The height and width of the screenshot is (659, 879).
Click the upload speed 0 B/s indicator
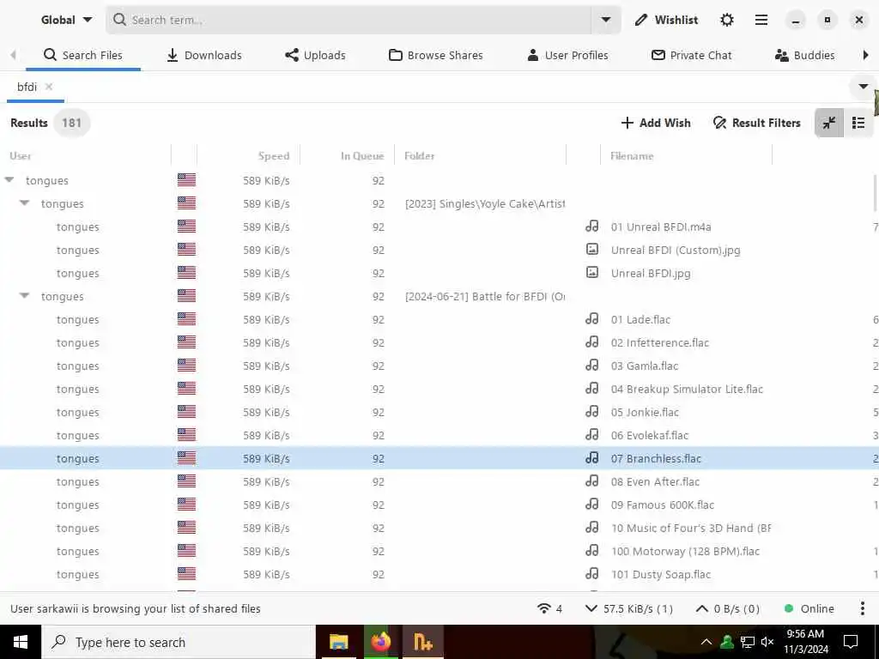click(727, 608)
